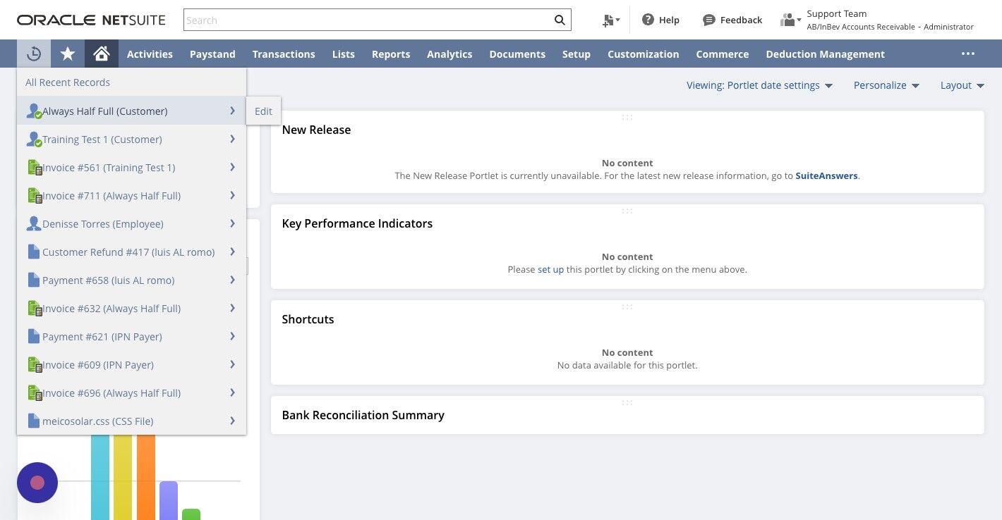Click the Support Team role label
The width and height of the screenshot is (1002, 520).
click(837, 13)
